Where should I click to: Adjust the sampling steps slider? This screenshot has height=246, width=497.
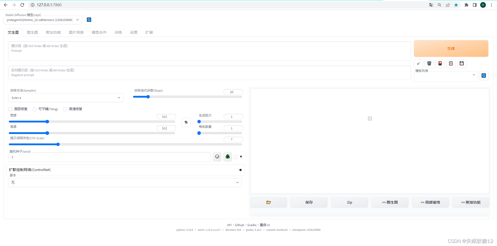(187, 97)
